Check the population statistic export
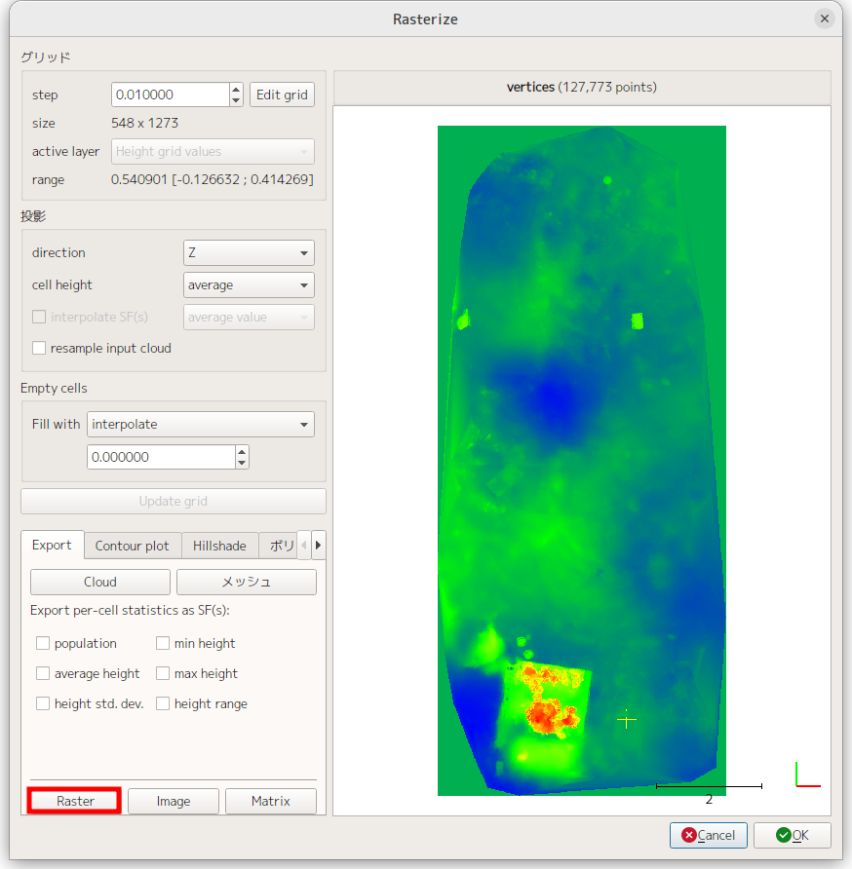852x869 pixels. coord(43,643)
